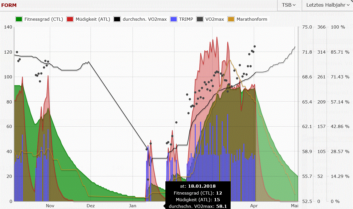Viewport: 353px width, 209px height.
Task: Toggle the Fitnessgrad (CTL) series label
Action: click(44, 19)
